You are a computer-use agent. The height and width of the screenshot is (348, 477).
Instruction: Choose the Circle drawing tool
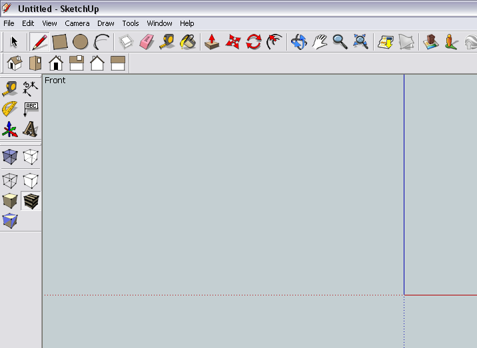81,42
